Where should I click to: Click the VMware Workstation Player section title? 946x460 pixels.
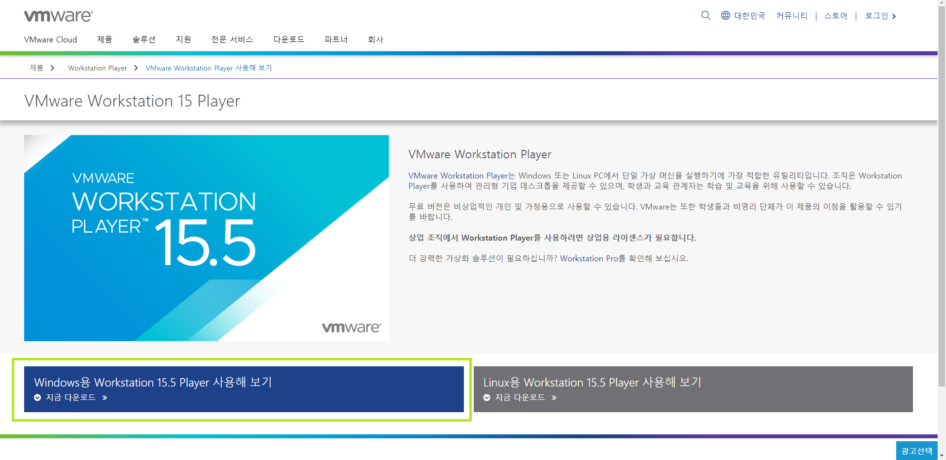(480, 154)
